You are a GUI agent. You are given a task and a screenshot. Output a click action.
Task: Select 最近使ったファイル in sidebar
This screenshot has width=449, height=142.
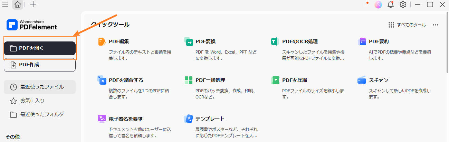[40, 87]
